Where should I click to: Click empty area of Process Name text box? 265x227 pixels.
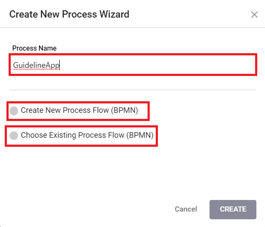[157, 65]
